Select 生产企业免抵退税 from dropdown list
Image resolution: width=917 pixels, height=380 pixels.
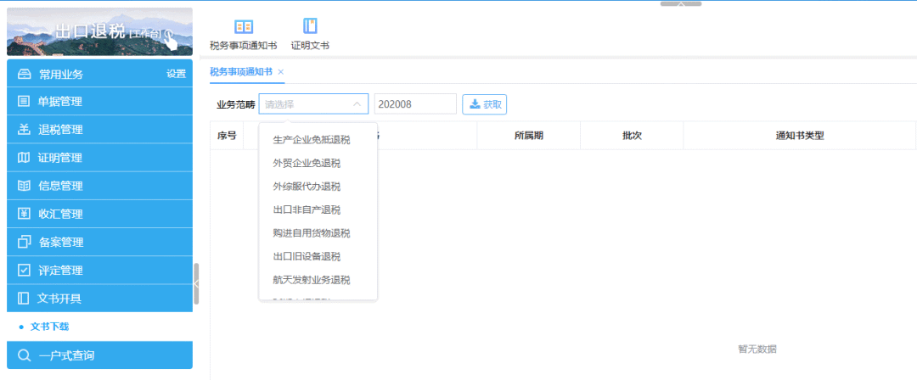coord(311,139)
